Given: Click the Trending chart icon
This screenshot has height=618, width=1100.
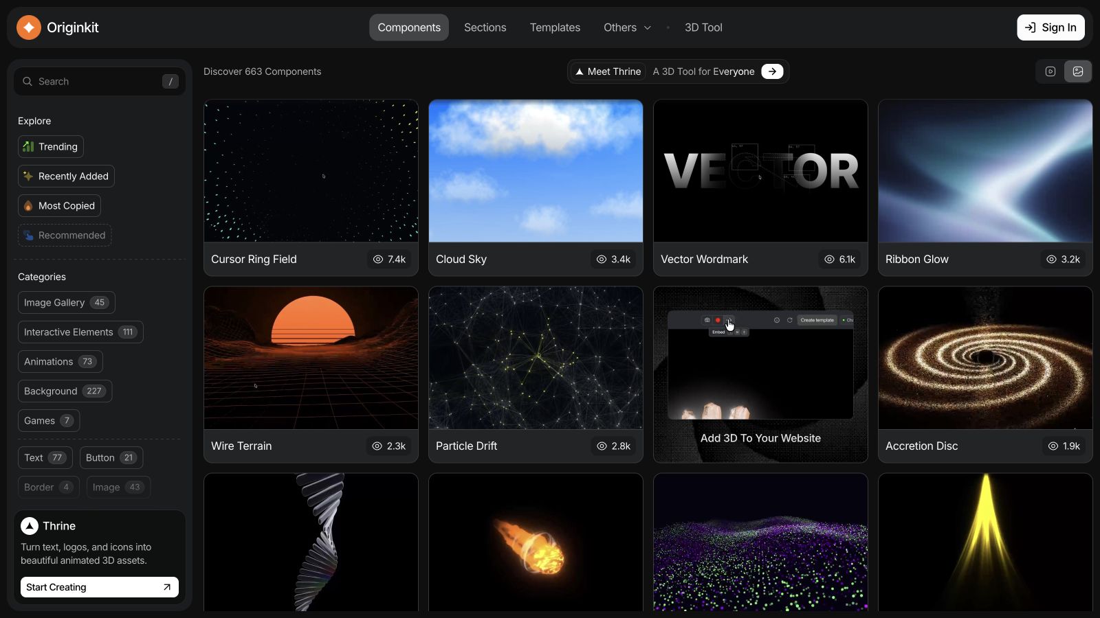Looking at the screenshot, I should 28,146.
